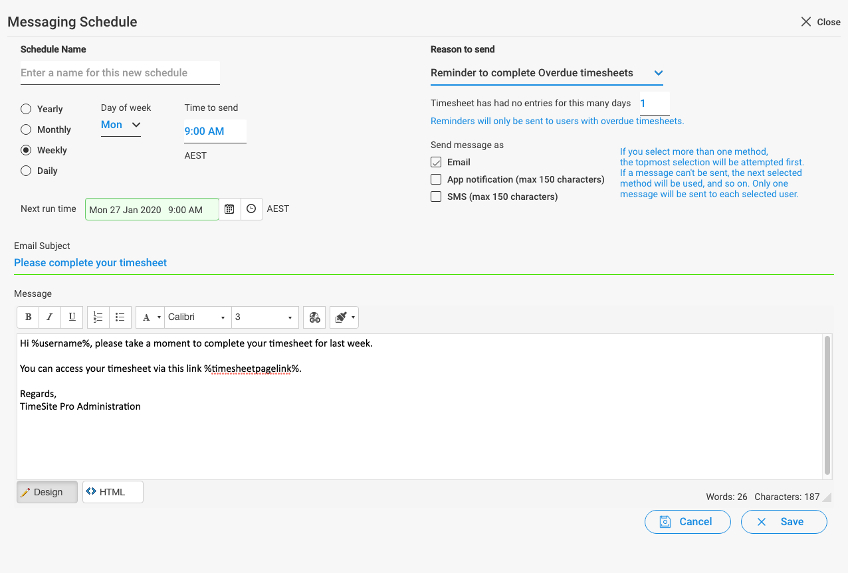The height and width of the screenshot is (573, 848).
Task: Click the 'Email Subject' label
Action: 42,246
